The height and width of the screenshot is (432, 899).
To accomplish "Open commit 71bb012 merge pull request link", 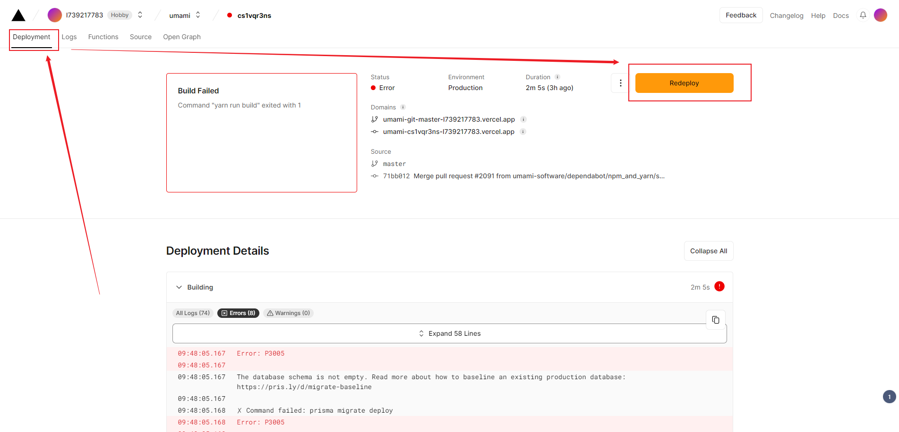I will (523, 176).
